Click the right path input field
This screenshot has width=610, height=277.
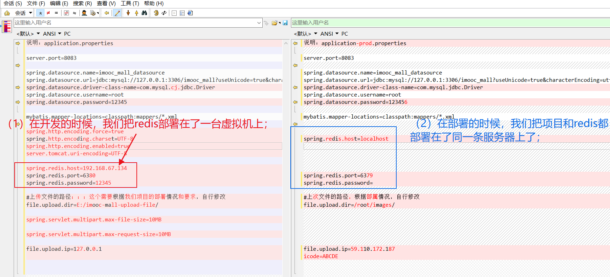pyautogui.click(x=451, y=23)
